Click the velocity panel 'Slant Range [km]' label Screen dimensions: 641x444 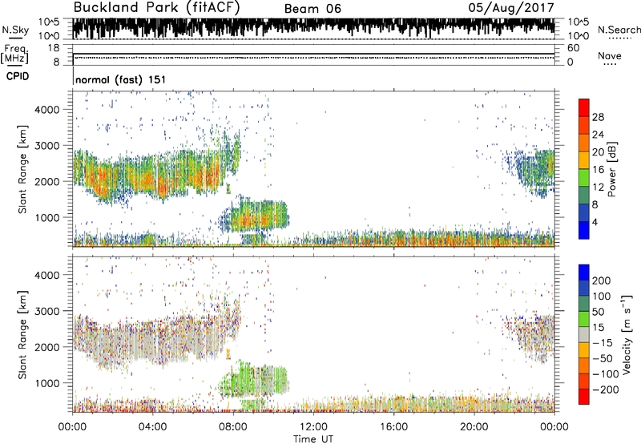tap(22, 335)
